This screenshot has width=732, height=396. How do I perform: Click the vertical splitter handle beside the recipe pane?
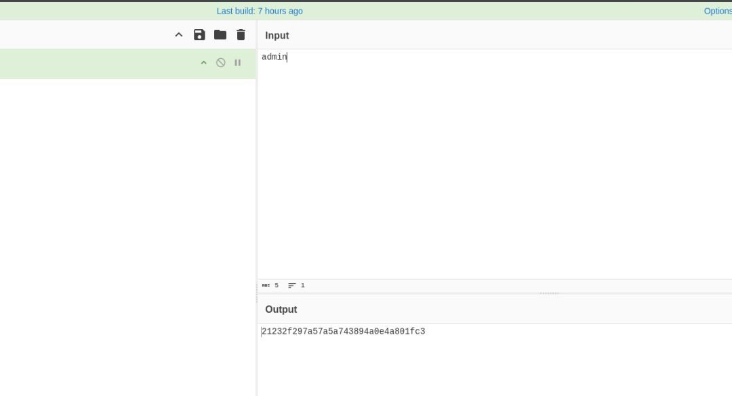click(257, 293)
